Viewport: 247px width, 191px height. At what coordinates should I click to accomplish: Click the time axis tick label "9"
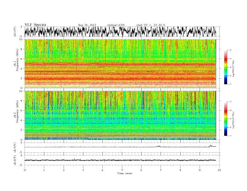click(x=200, y=170)
